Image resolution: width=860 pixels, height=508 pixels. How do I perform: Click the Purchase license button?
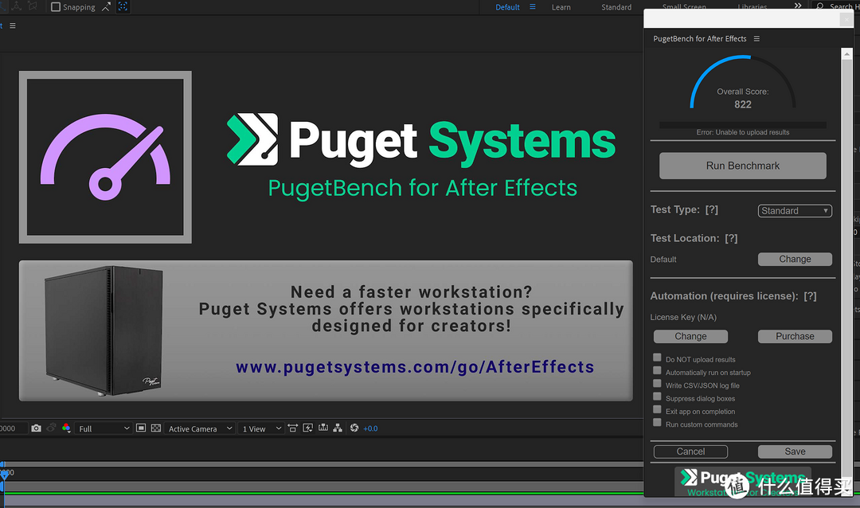tap(795, 336)
